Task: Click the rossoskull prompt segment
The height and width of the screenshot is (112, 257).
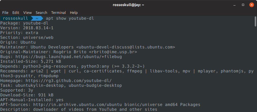Action: [x=15, y=18]
